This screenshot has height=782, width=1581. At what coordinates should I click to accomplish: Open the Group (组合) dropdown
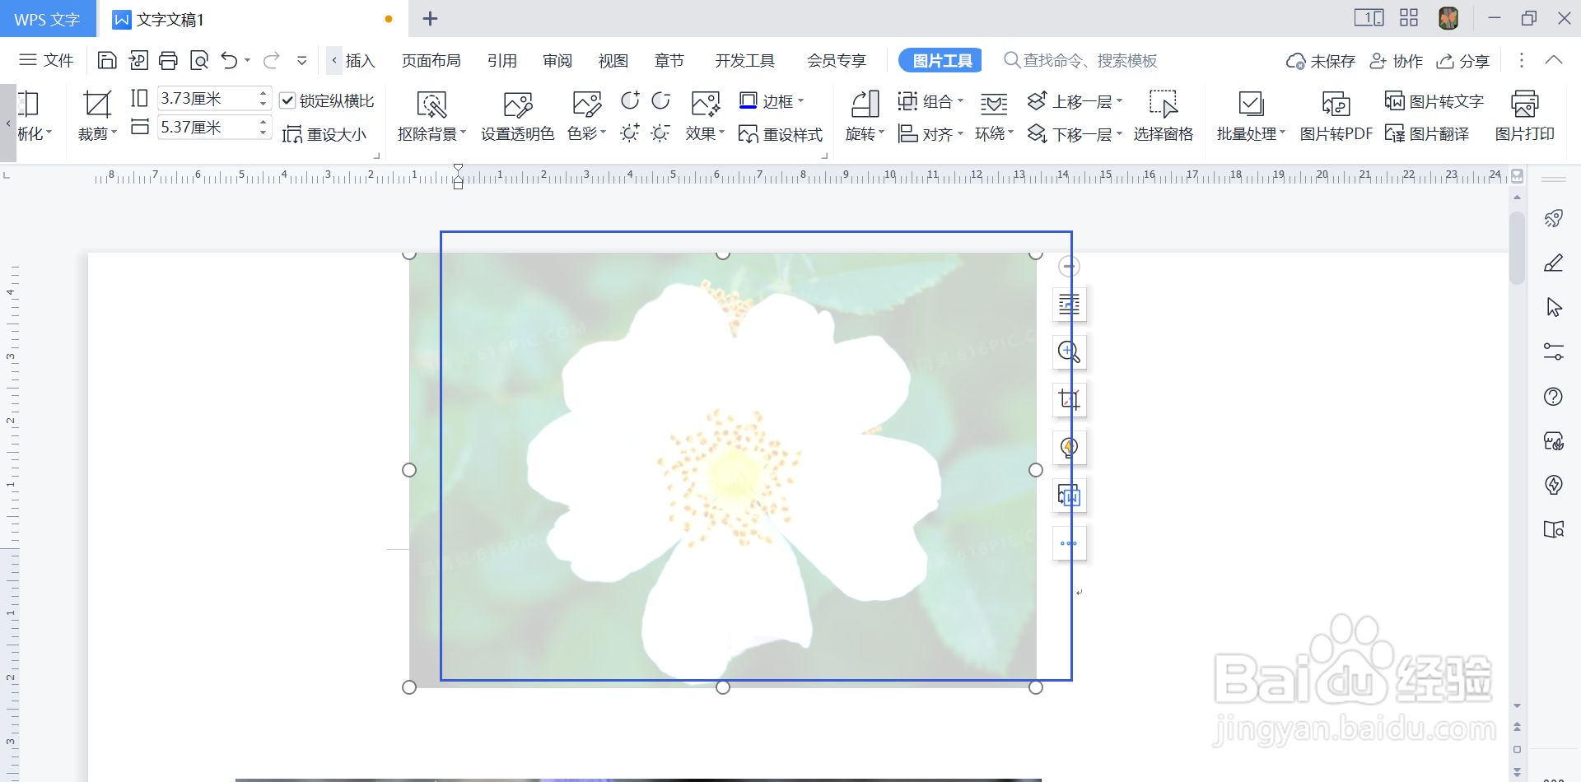point(930,100)
